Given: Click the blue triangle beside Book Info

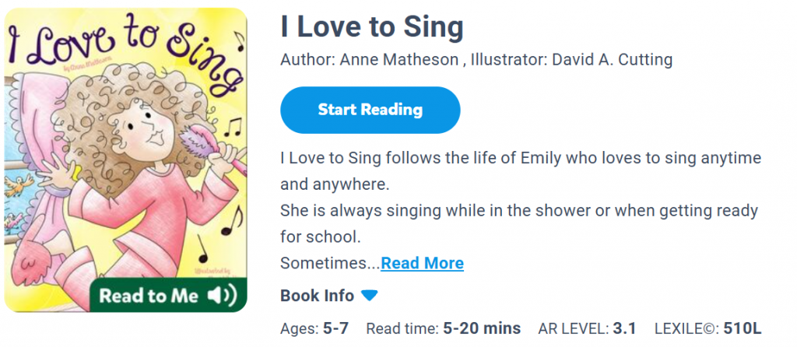Looking at the screenshot, I should (370, 296).
